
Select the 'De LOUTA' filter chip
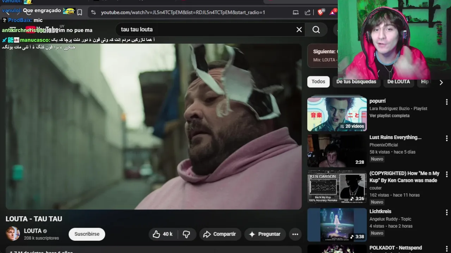coord(399,82)
